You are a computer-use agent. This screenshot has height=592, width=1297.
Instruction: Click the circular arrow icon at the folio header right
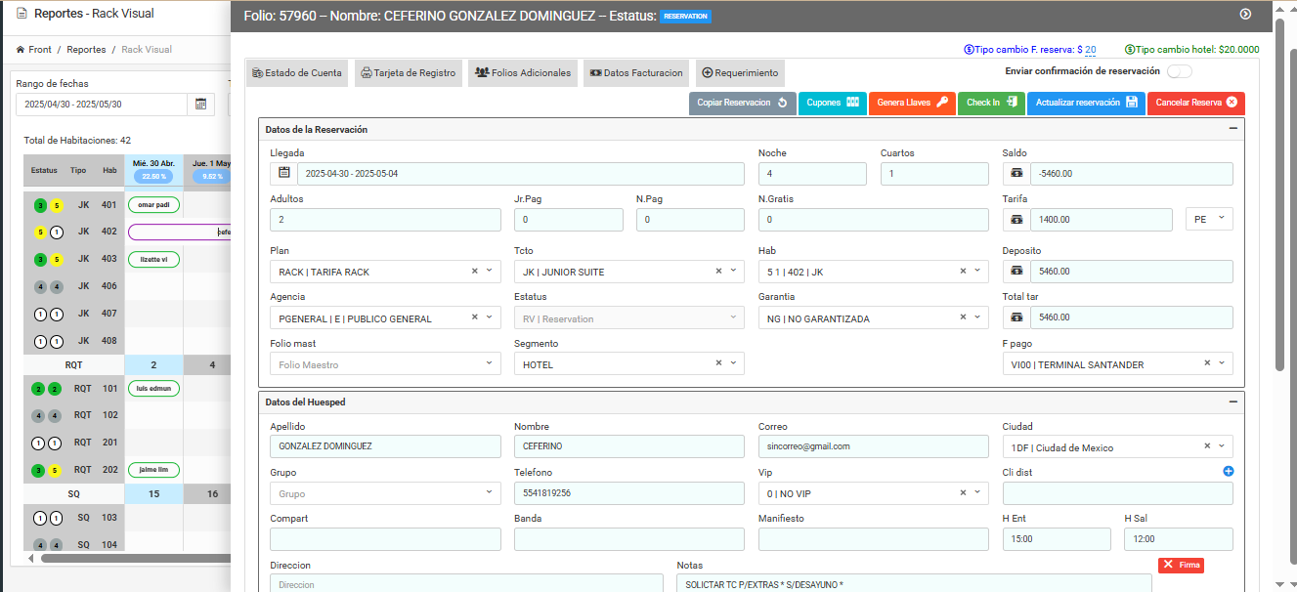1245,14
